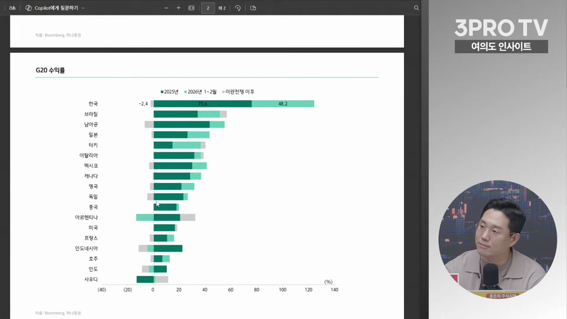The width and height of the screenshot is (567, 319).
Task: Click the translate (aあ) icon
Action: (12, 8)
